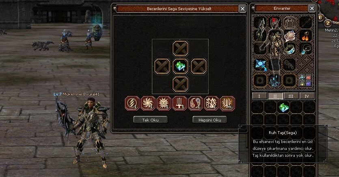The height and width of the screenshot is (177, 339).
Task: Select the green soul stone in inventory grid
Action: 283,107
